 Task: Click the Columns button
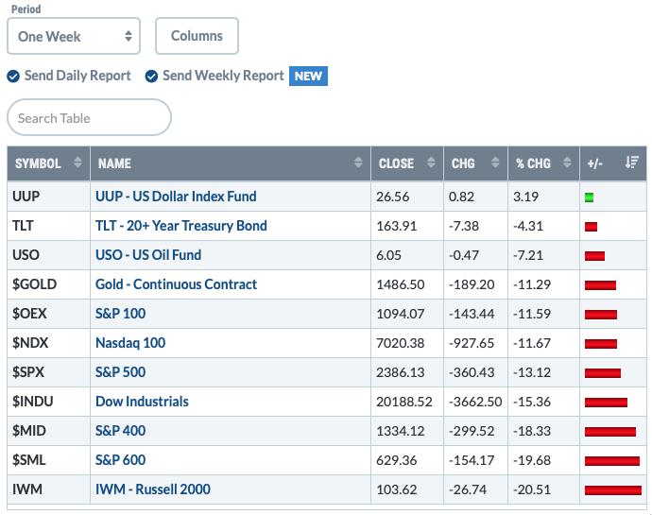click(197, 36)
